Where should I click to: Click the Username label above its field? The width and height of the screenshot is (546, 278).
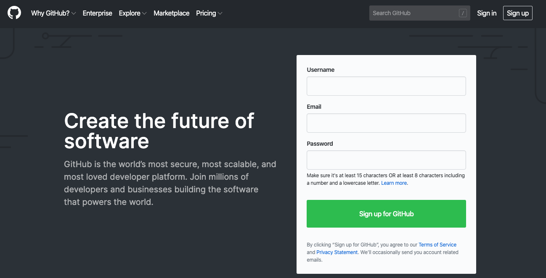[x=321, y=69]
